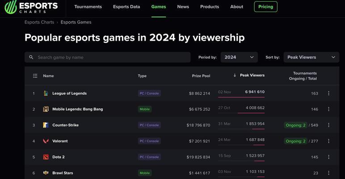Viewport: 345px width, 179px height.
Task: Open the Period by 2024 dropdown
Action: point(239,57)
